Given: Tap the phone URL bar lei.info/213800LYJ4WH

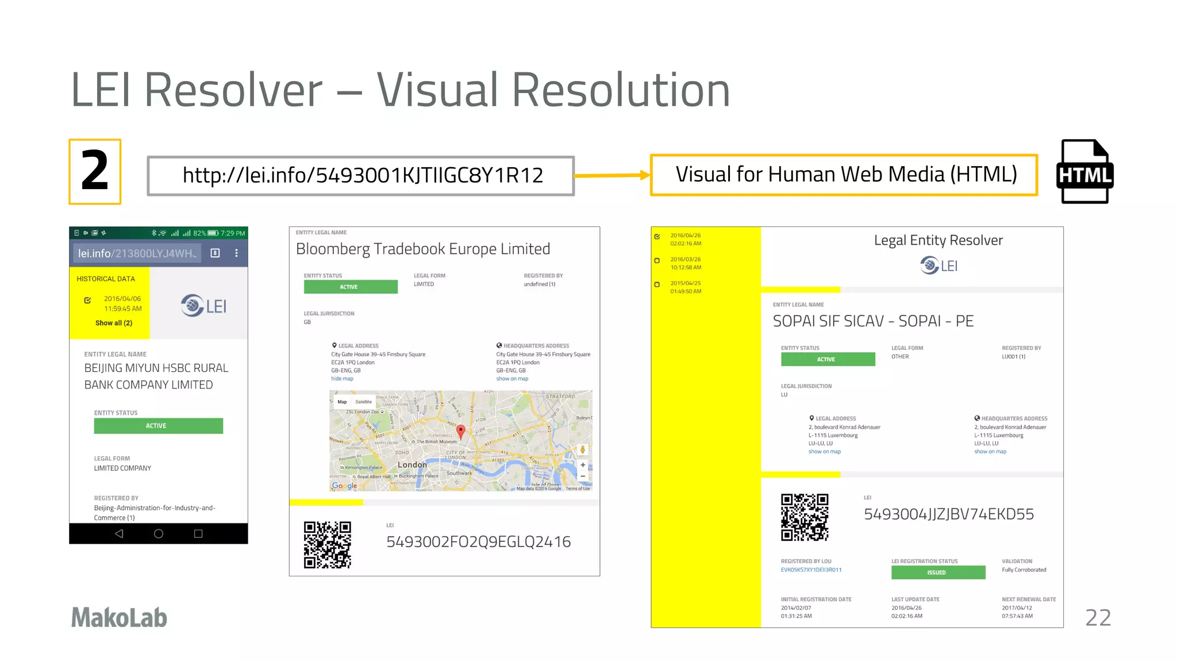Looking at the screenshot, I should tap(137, 253).
